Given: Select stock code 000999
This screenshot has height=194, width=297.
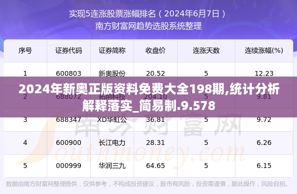Looking at the screenshot, I should 69,166.
